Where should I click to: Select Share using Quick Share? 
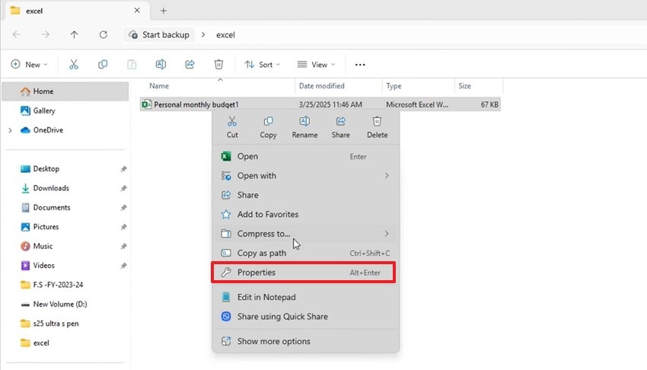tap(305, 317)
